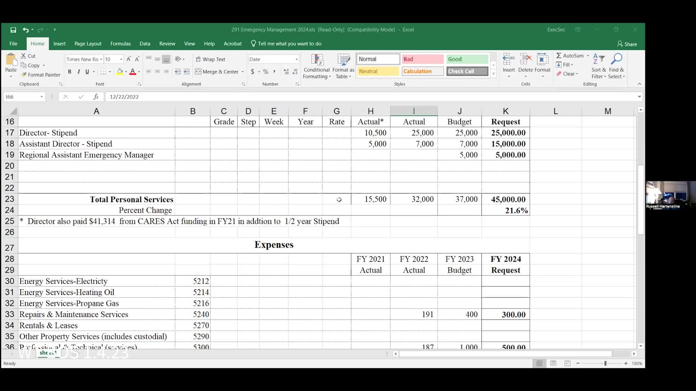Switch to Page Break Preview view
Image resolution: width=696 pixels, height=391 pixels.
[x=567, y=363]
